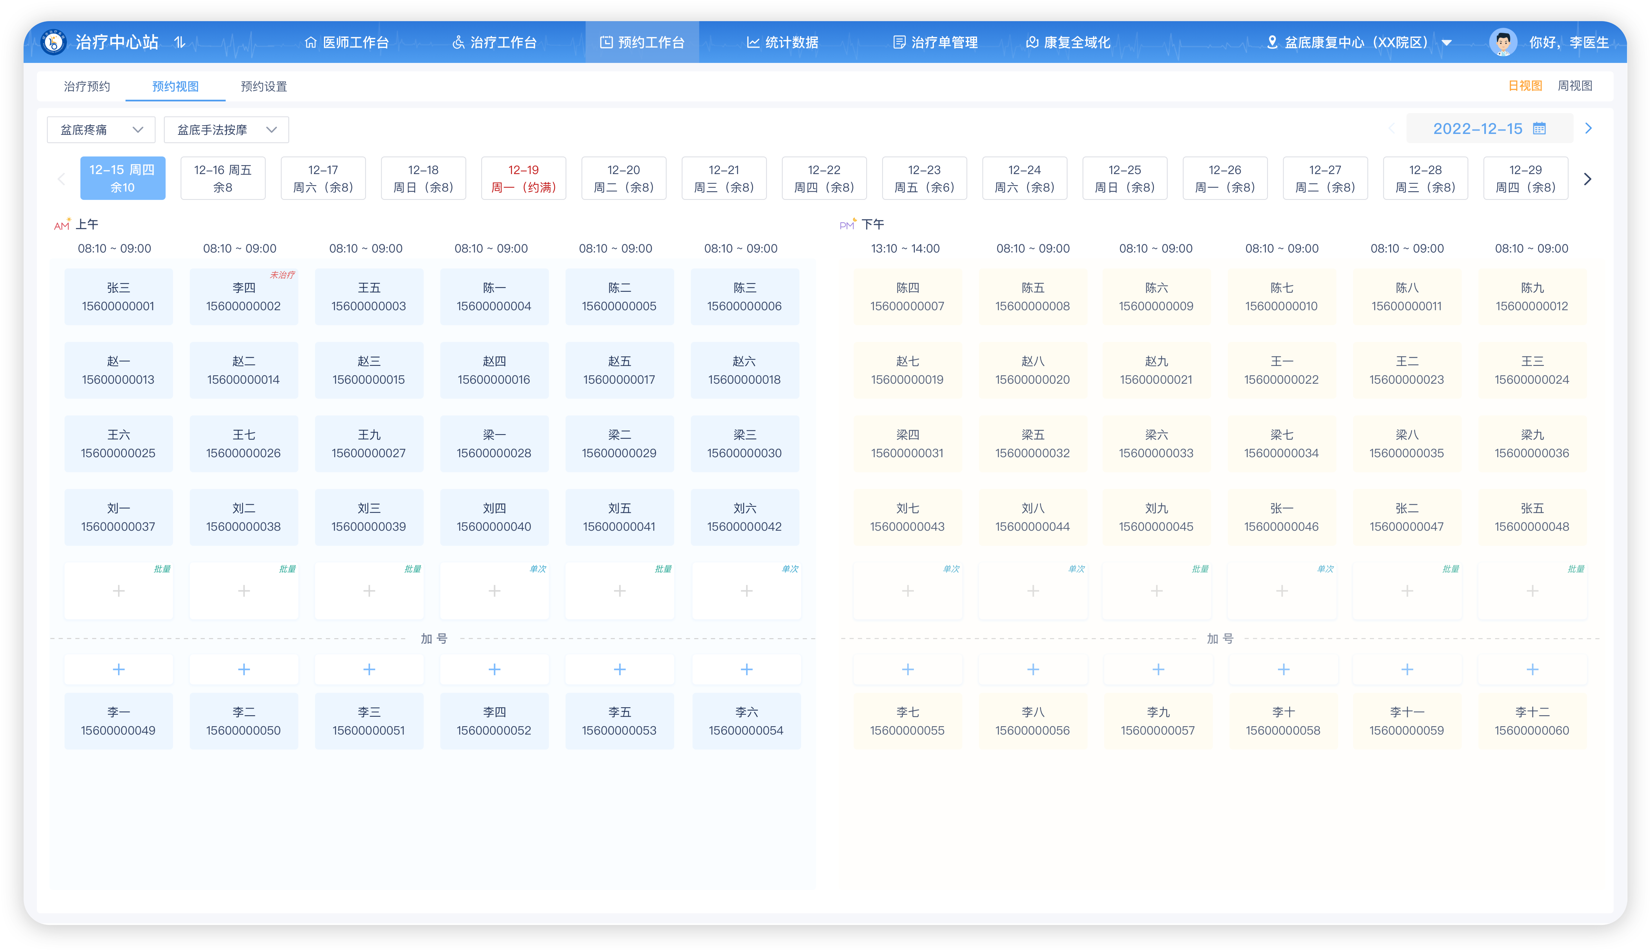
Task: Select the 12-15 周四 date card
Action: tap(123, 178)
